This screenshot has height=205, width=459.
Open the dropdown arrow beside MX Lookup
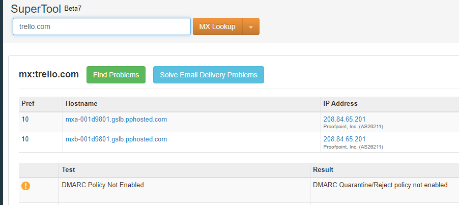[251, 26]
